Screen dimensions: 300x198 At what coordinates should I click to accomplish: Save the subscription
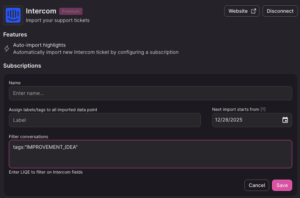(x=282, y=185)
